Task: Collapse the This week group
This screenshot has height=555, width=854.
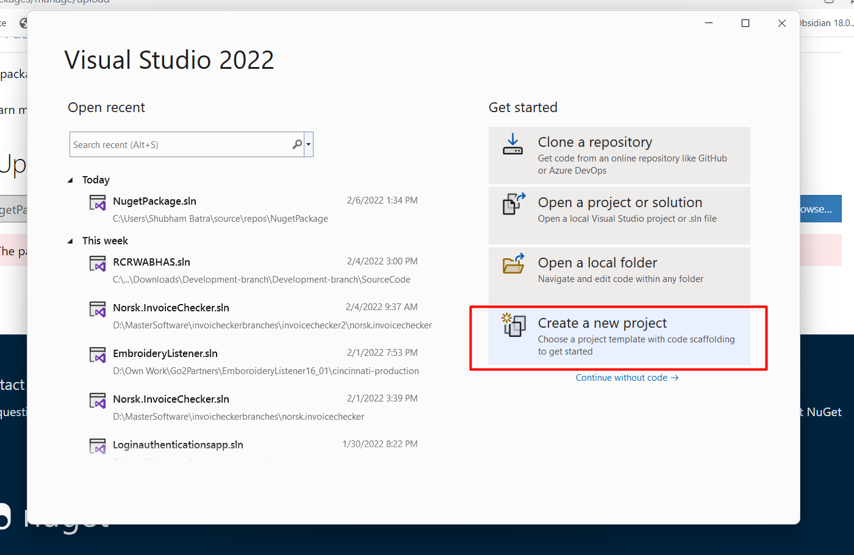Action: click(70, 241)
